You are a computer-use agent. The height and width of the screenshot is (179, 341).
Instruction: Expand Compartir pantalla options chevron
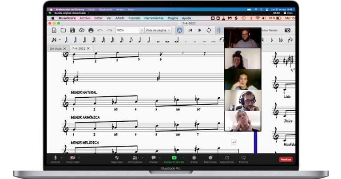(183, 158)
